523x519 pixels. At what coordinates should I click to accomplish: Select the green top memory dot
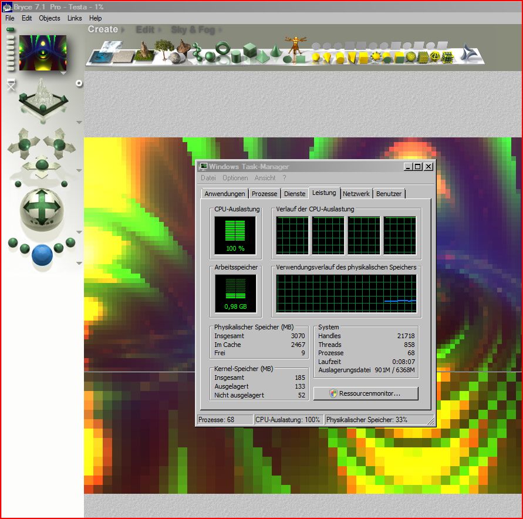click(x=11, y=30)
